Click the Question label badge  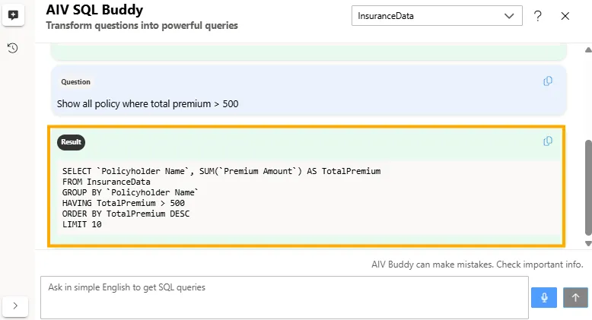[x=75, y=82]
